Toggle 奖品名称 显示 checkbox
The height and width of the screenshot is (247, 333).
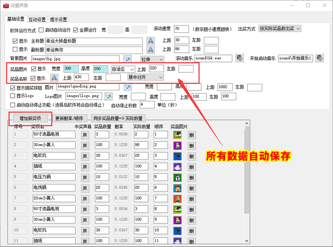point(33,78)
